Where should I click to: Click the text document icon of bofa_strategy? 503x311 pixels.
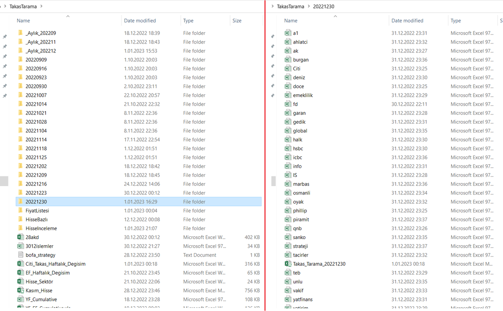[x=20, y=255]
